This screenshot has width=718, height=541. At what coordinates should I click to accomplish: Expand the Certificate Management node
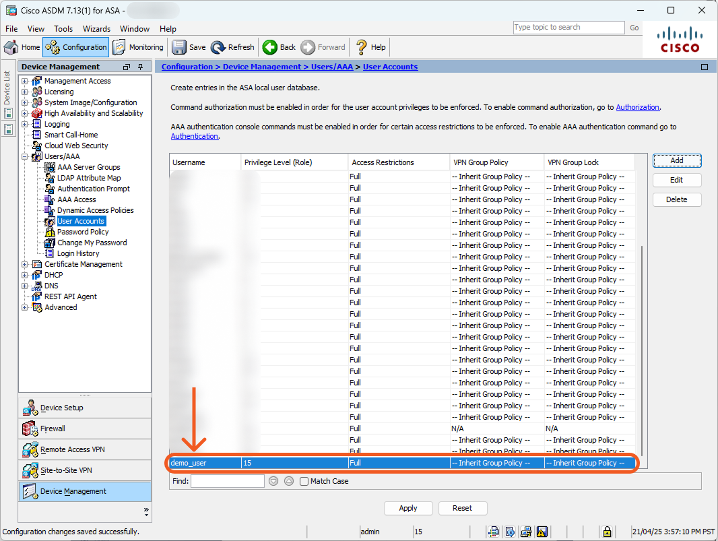tap(25, 264)
